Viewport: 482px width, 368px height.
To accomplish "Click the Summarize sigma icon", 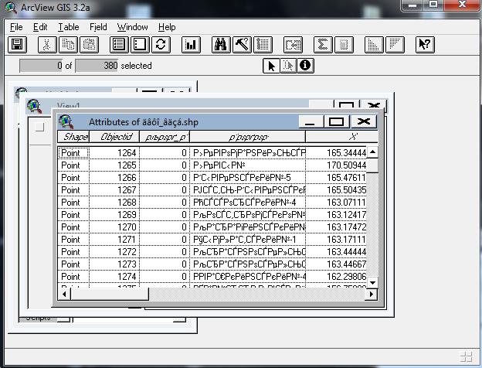I will [x=323, y=45].
